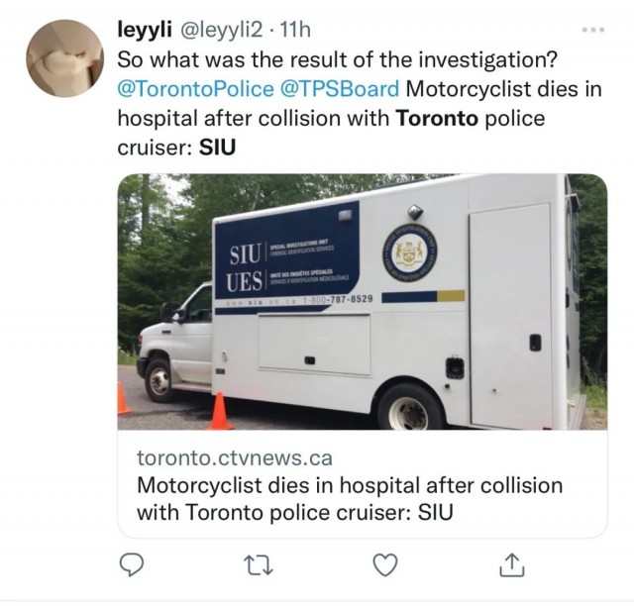Viewport: 634px width, 606px height.
Task: Retweet the motorcyclist collision post
Action: 257,563
